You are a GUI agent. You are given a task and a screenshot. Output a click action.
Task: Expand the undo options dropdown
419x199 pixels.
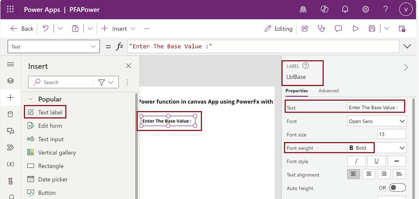pos(61,28)
